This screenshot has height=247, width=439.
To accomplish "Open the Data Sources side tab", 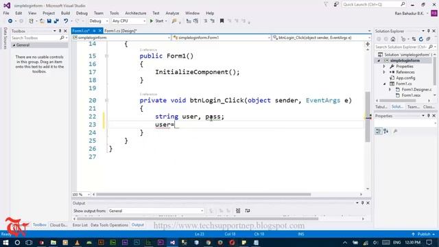I will [x=5, y=38].
